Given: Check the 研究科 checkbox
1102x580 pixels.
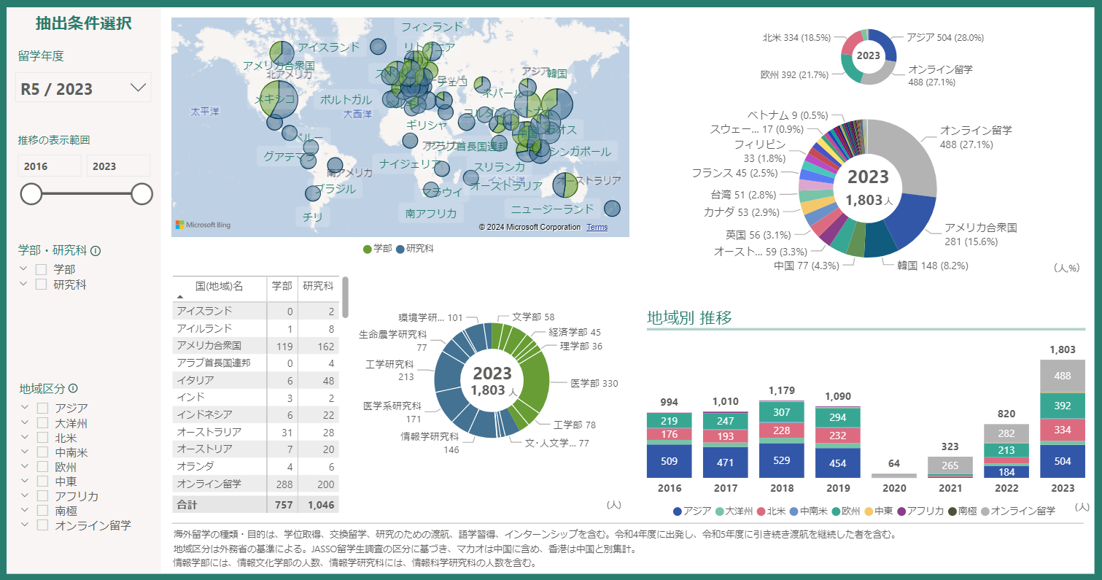Looking at the screenshot, I should point(42,284).
